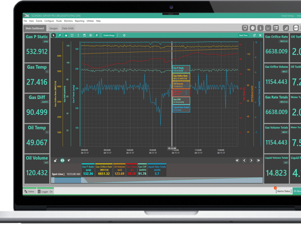Screen dimensions: 301x225
Task: Click the Visible Range button
Action: coord(109,35)
